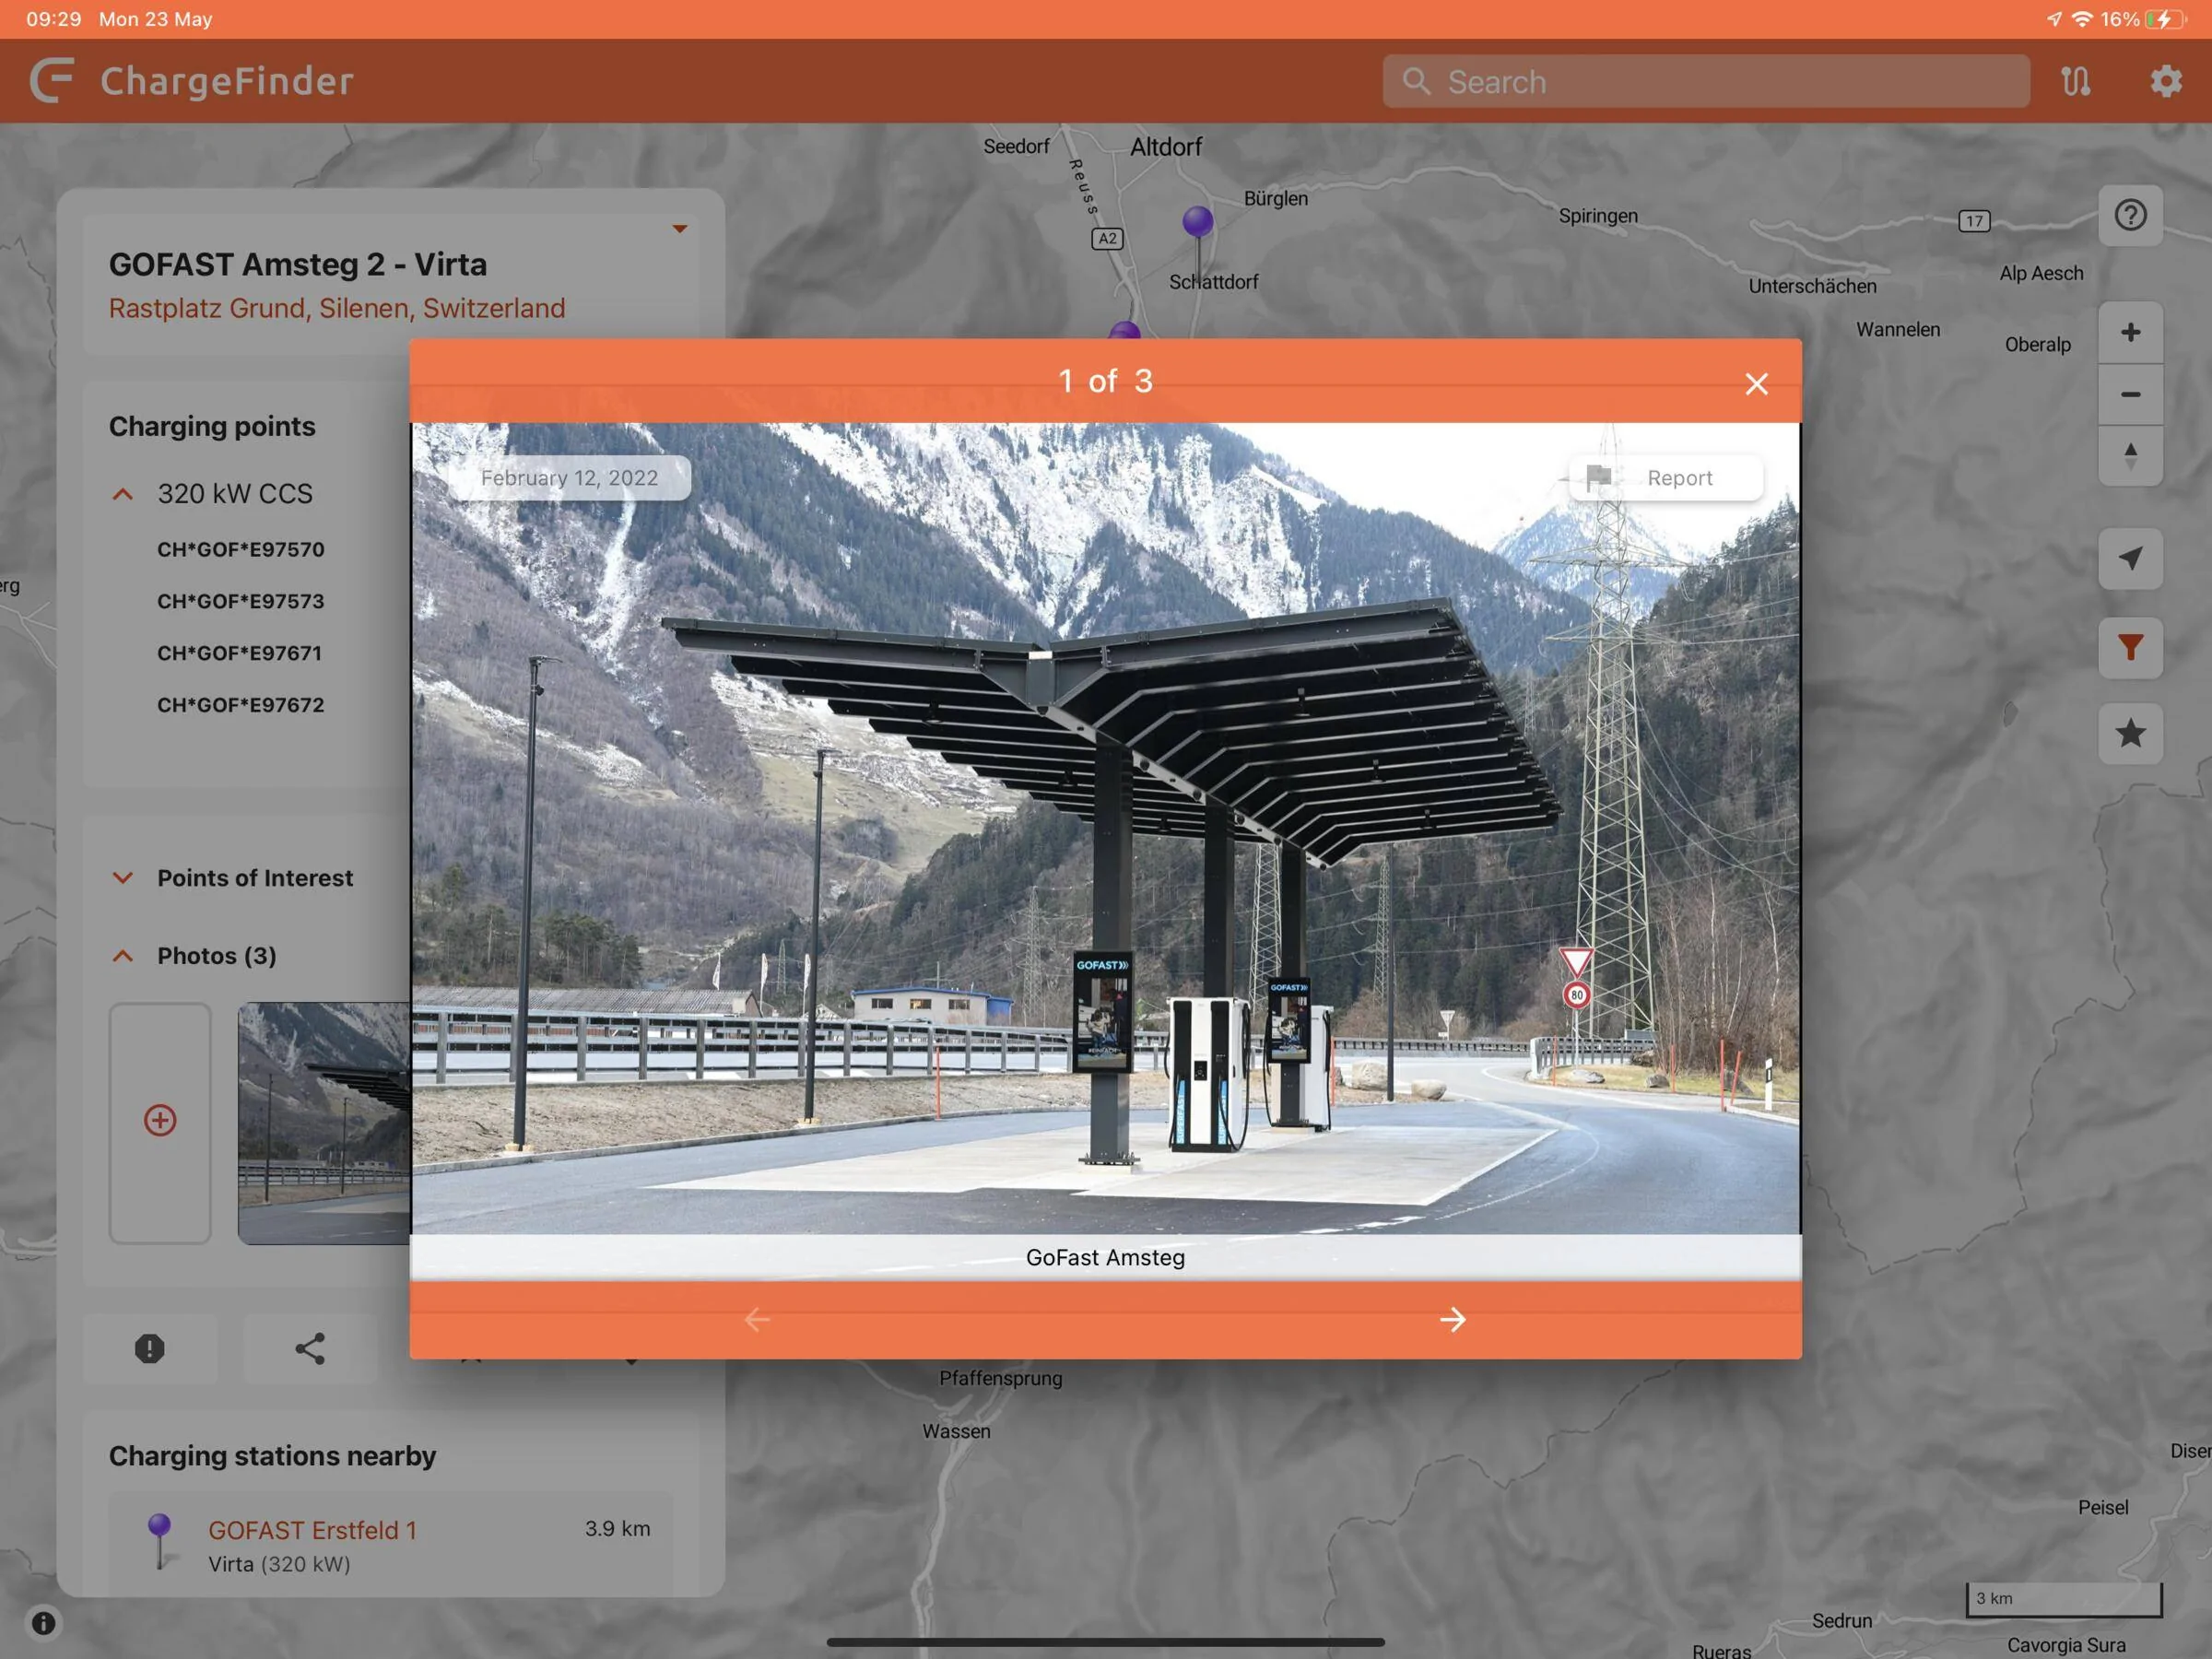Zoom out on the map
Image resolution: width=2212 pixels, height=1659 pixels.
[x=2130, y=394]
